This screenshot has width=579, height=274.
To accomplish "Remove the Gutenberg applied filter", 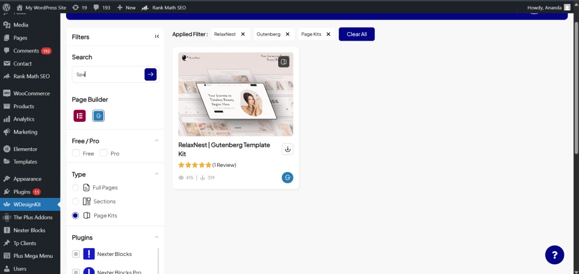I will (288, 34).
